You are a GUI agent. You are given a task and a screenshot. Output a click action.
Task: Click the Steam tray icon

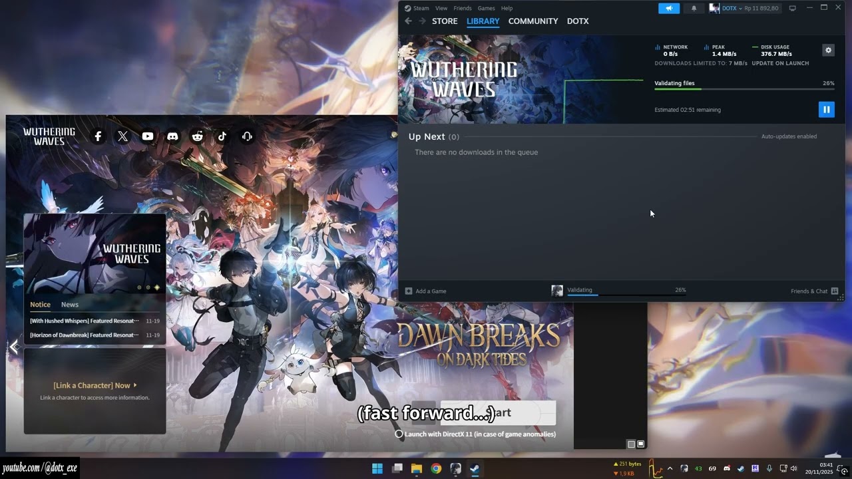pos(741,468)
